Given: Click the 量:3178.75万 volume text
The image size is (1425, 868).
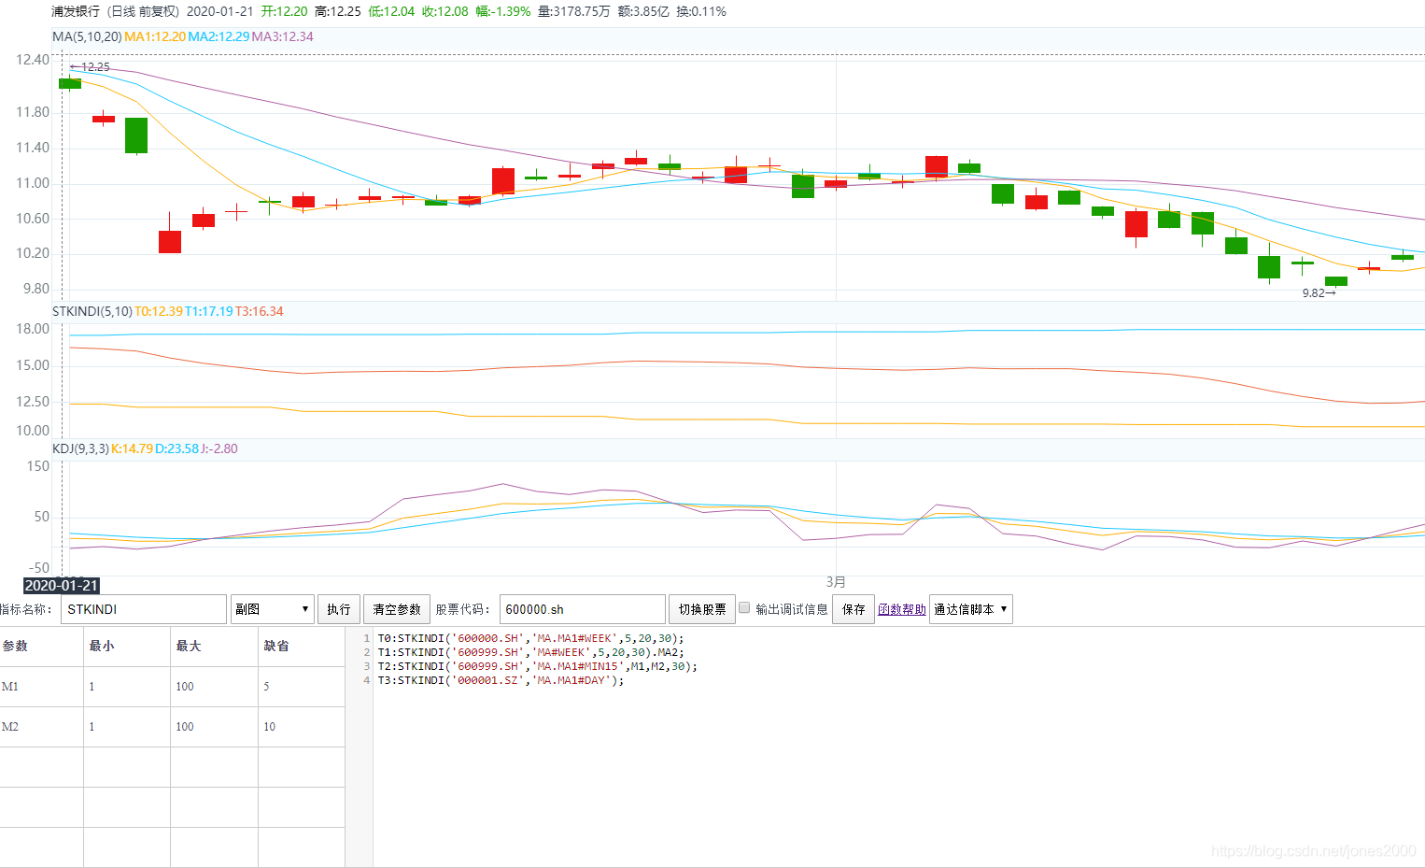Looking at the screenshot, I should [574, 11].
